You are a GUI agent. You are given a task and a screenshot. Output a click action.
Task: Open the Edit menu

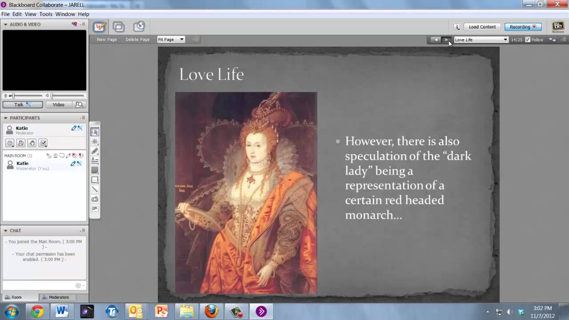tap(17, 14)
